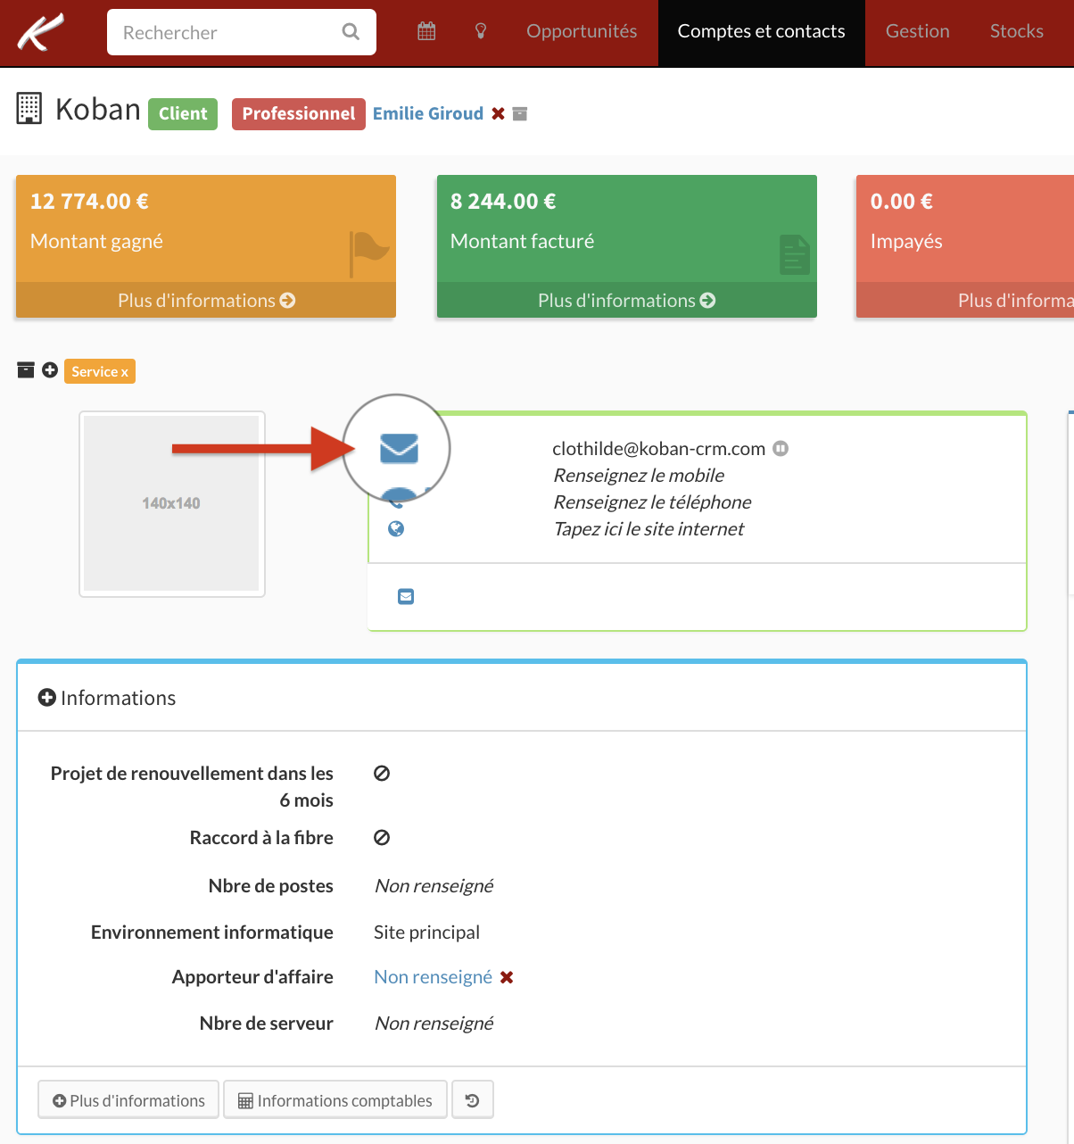This screenshot has width=1074, height=1144.
Task: Expand the Informations section plus icon
Action: pyautogui.click(x=47, y=698)
